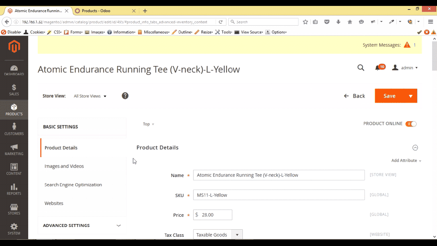
Task: Open the Store View dropdown
Action: [x=90, y=96]
